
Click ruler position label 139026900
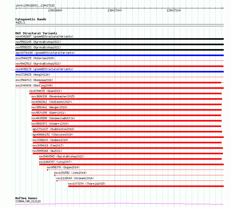click(x=55, y=10)
